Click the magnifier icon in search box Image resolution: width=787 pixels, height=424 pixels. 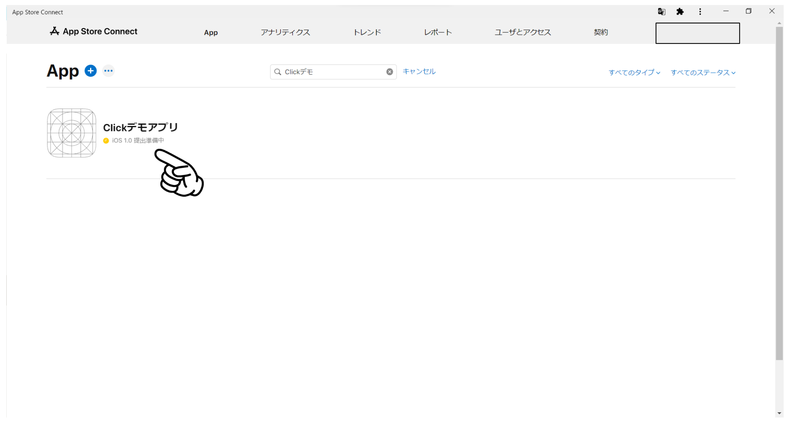[278, 72]
